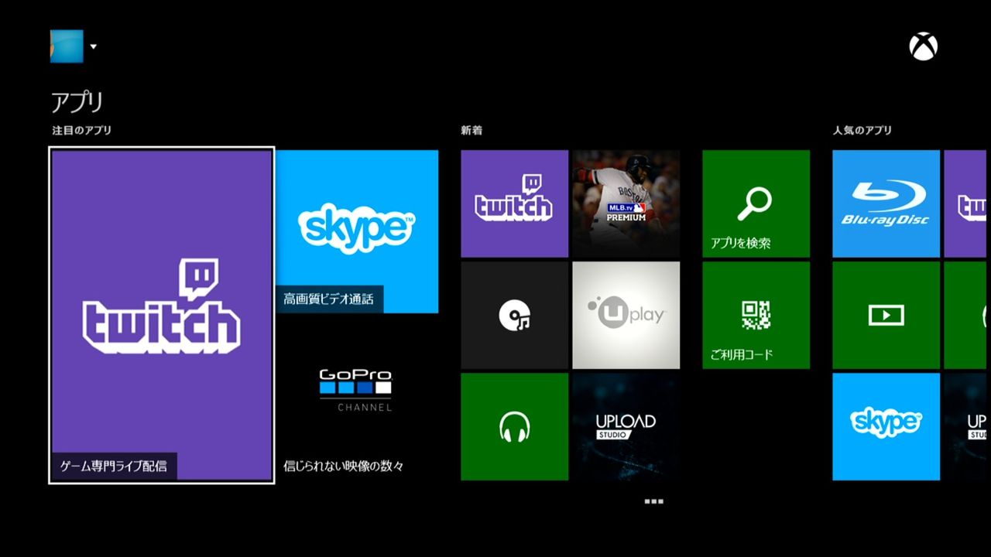Open the featured Twitch app tile

click(x=160, y=313)
